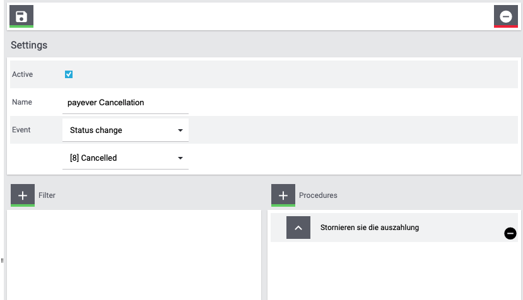Save the event procedure settings
The image size is (523, 300).
click(21, 16)
